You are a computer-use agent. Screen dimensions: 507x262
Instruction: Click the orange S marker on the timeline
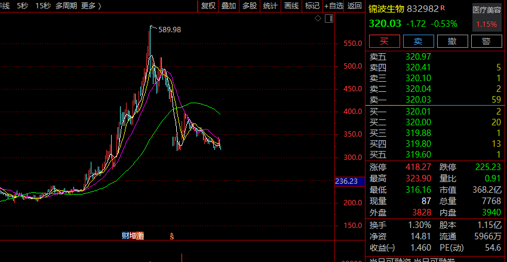(172, 236)
